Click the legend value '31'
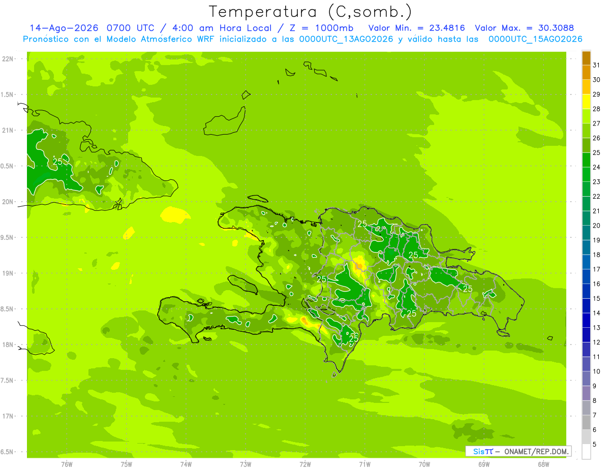Viewport: 610px width, 471px height. point(597,65)
